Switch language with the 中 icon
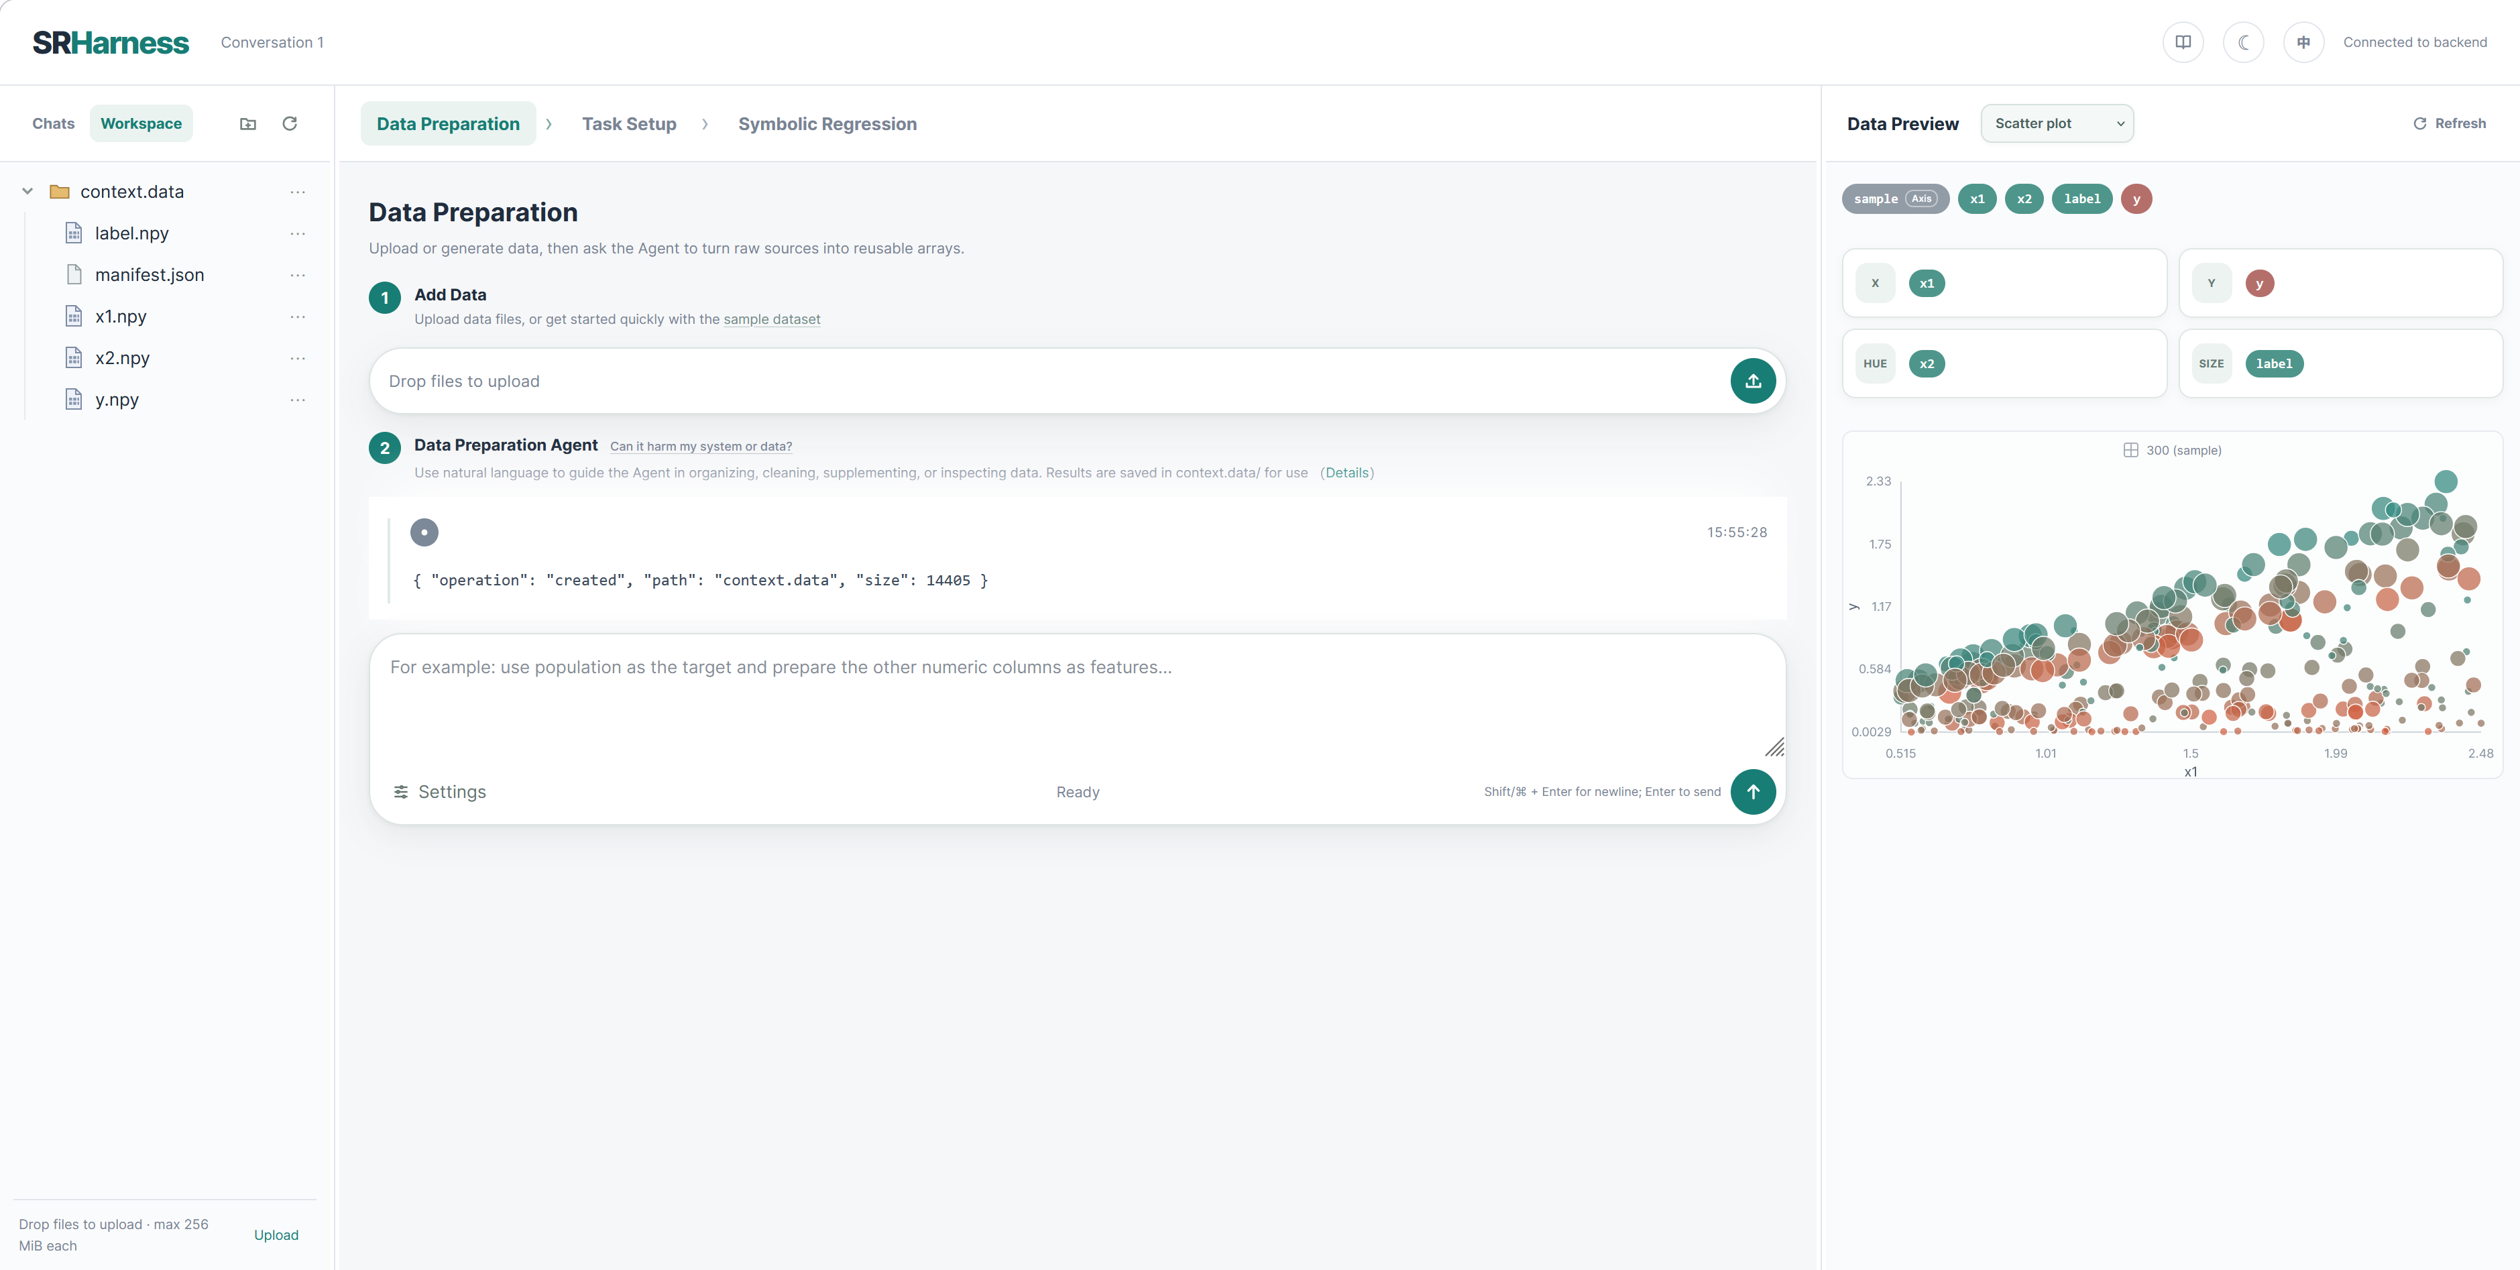 pos(2304,42)
